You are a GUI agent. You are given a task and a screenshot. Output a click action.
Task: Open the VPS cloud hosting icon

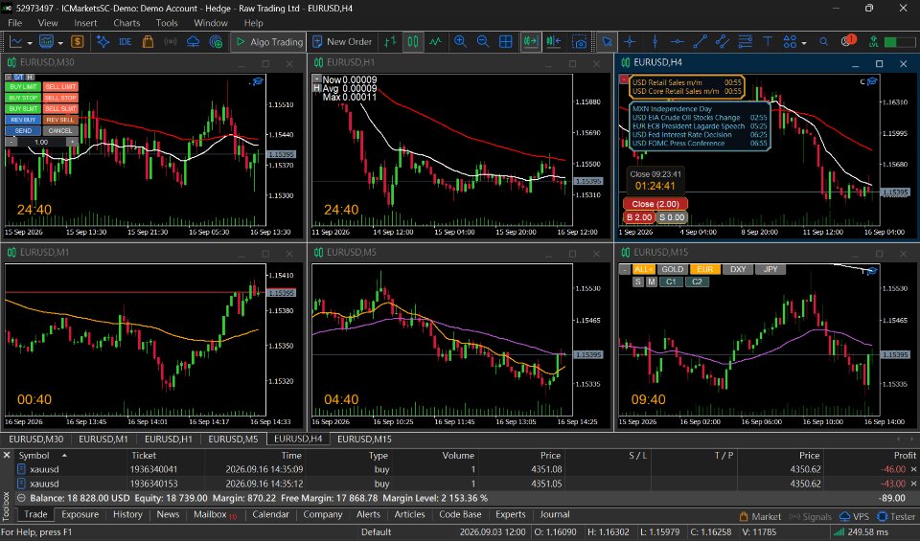(193, 41)
